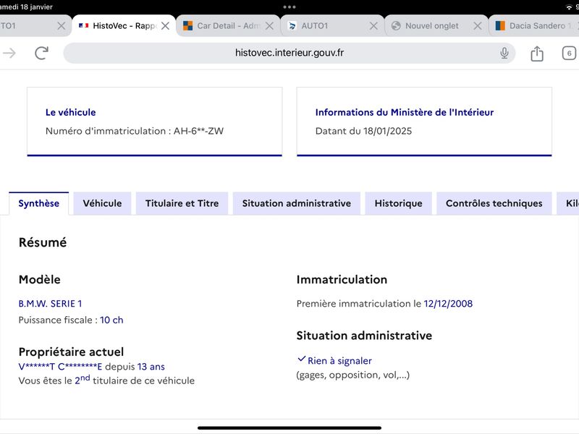Click the 2nd titulaire de ce véhicule text
579x434 pixels.
[135, 380]
